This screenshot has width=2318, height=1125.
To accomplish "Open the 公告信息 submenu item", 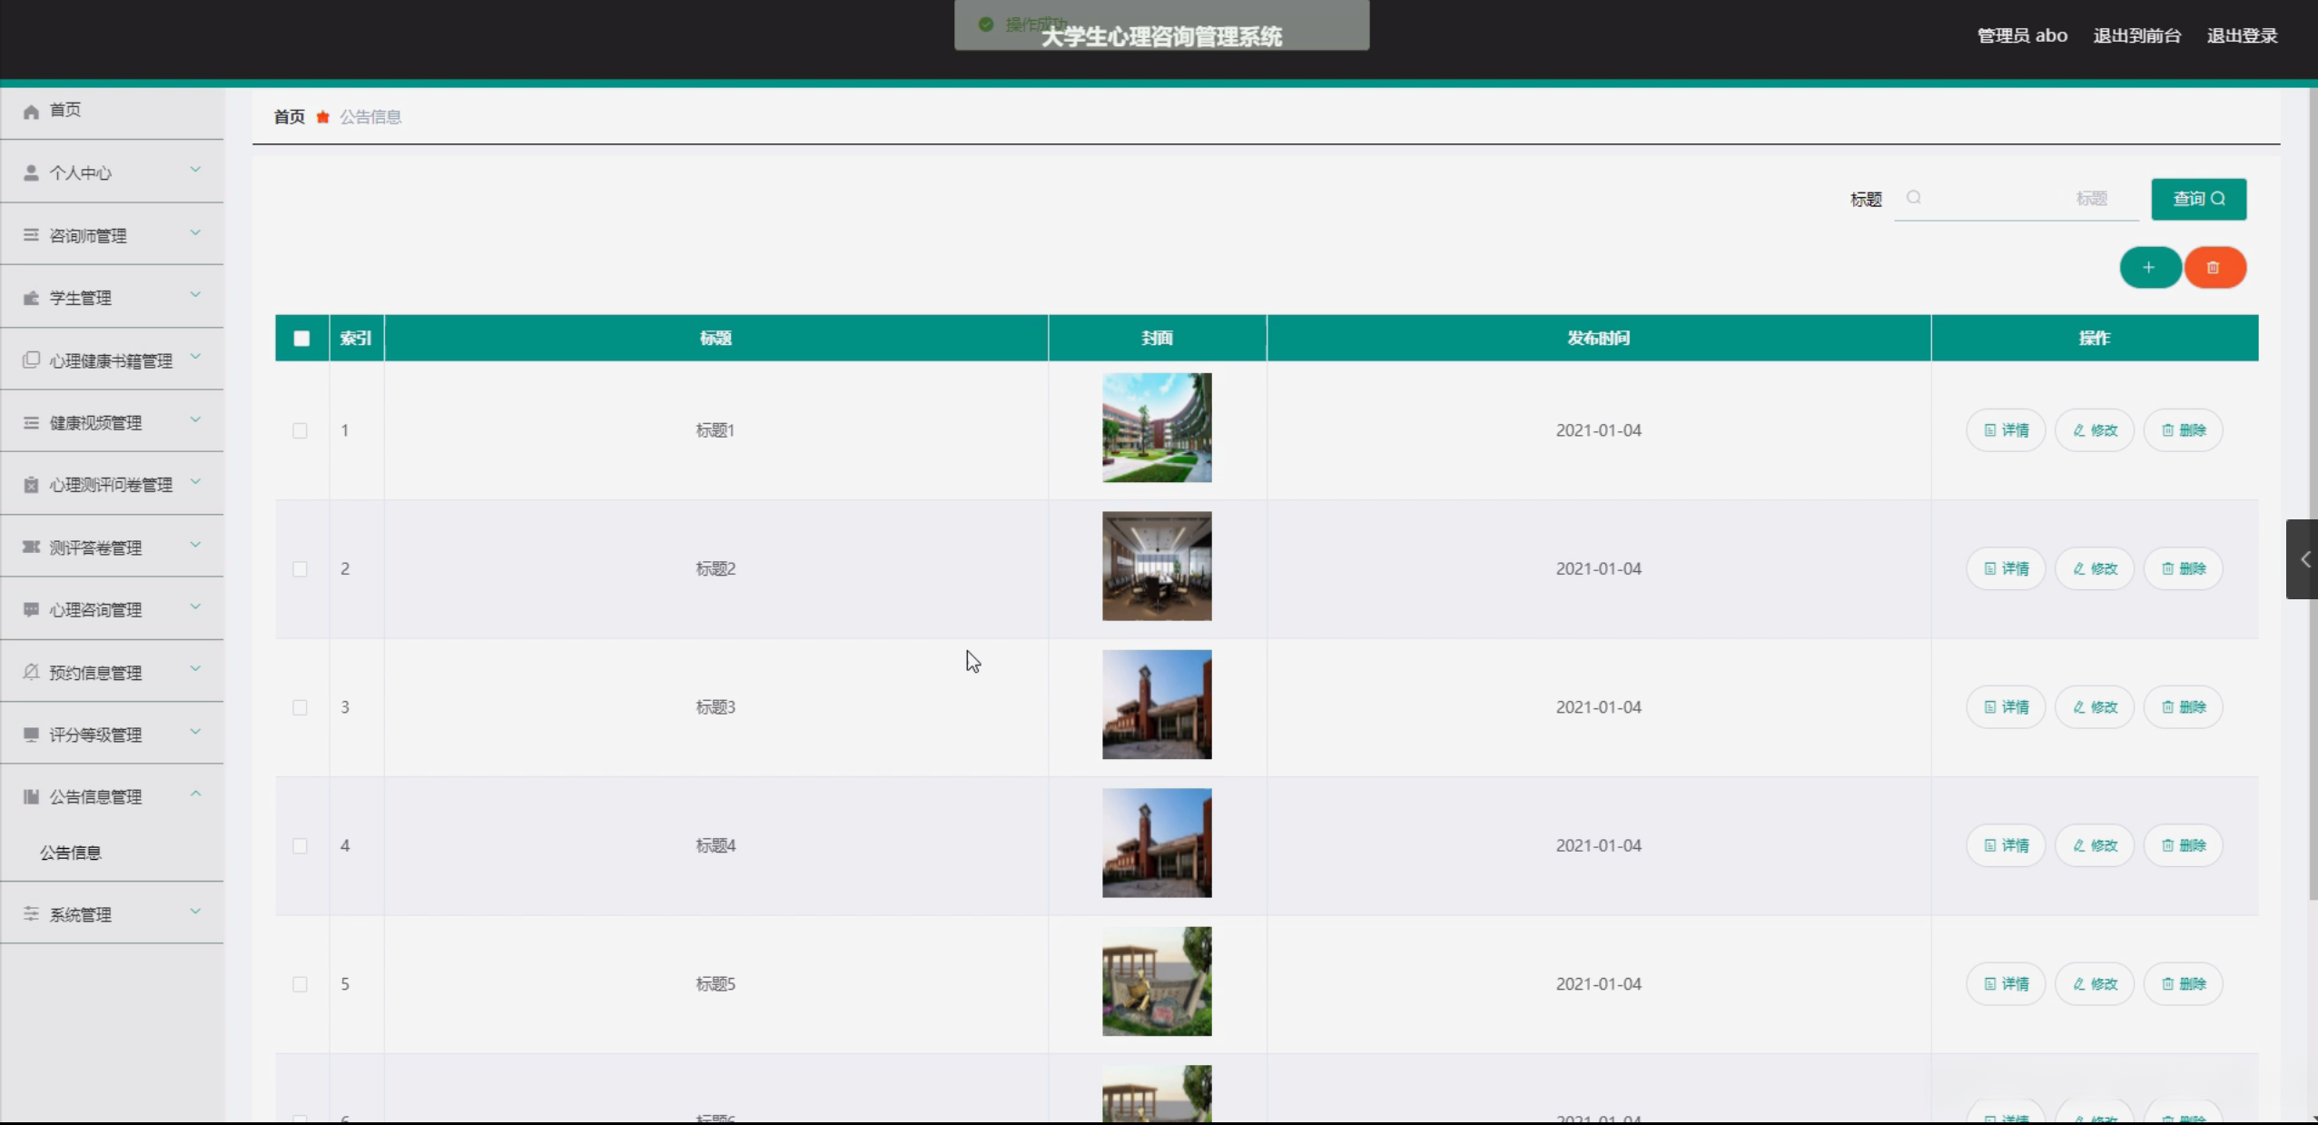I will tap(71, 853).
